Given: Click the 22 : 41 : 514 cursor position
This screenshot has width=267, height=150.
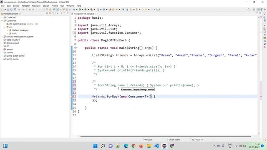Looking at the screenshot, I should pyautogui.click(x=197, y=140).
